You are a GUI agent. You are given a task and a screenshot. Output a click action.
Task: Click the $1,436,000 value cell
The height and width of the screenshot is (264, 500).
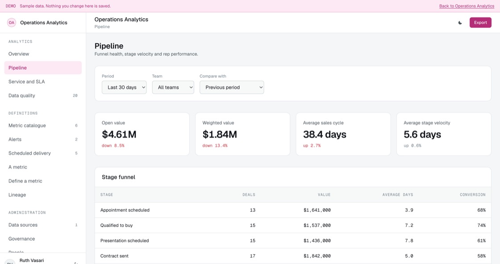click(x=317, y=241)
